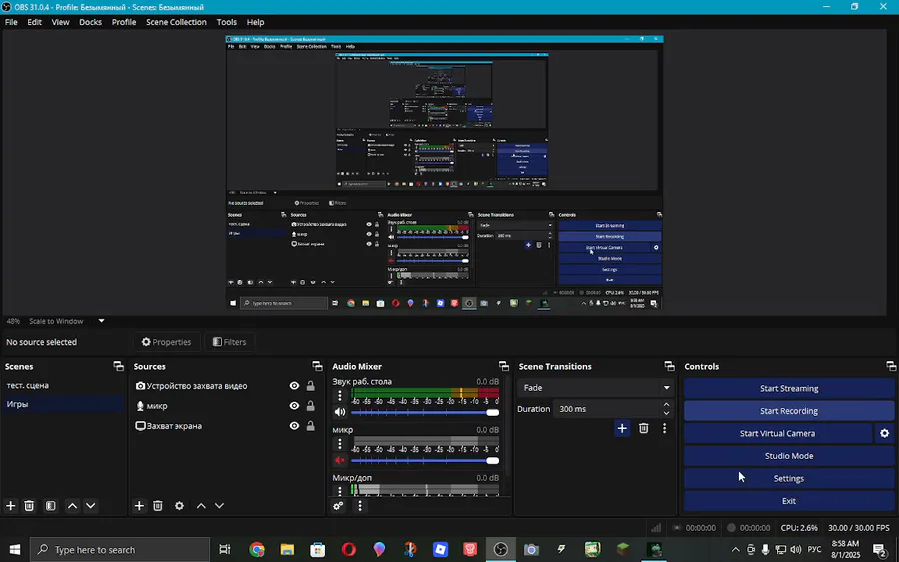This screenshot has width=899, height=562.
Task: Open the Scene Collection menu
Action: [176, 22]
